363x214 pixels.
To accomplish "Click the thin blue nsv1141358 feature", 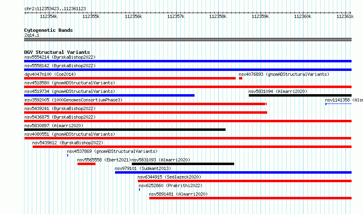I will tap(339, 104).
